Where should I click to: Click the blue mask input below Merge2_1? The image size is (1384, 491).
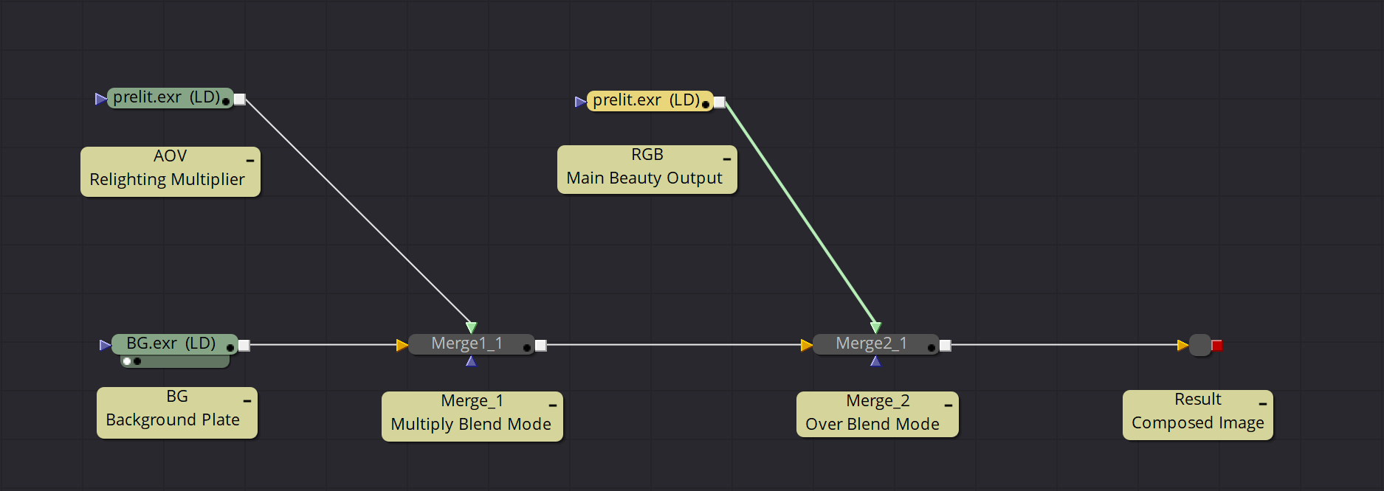pos(875,361)
